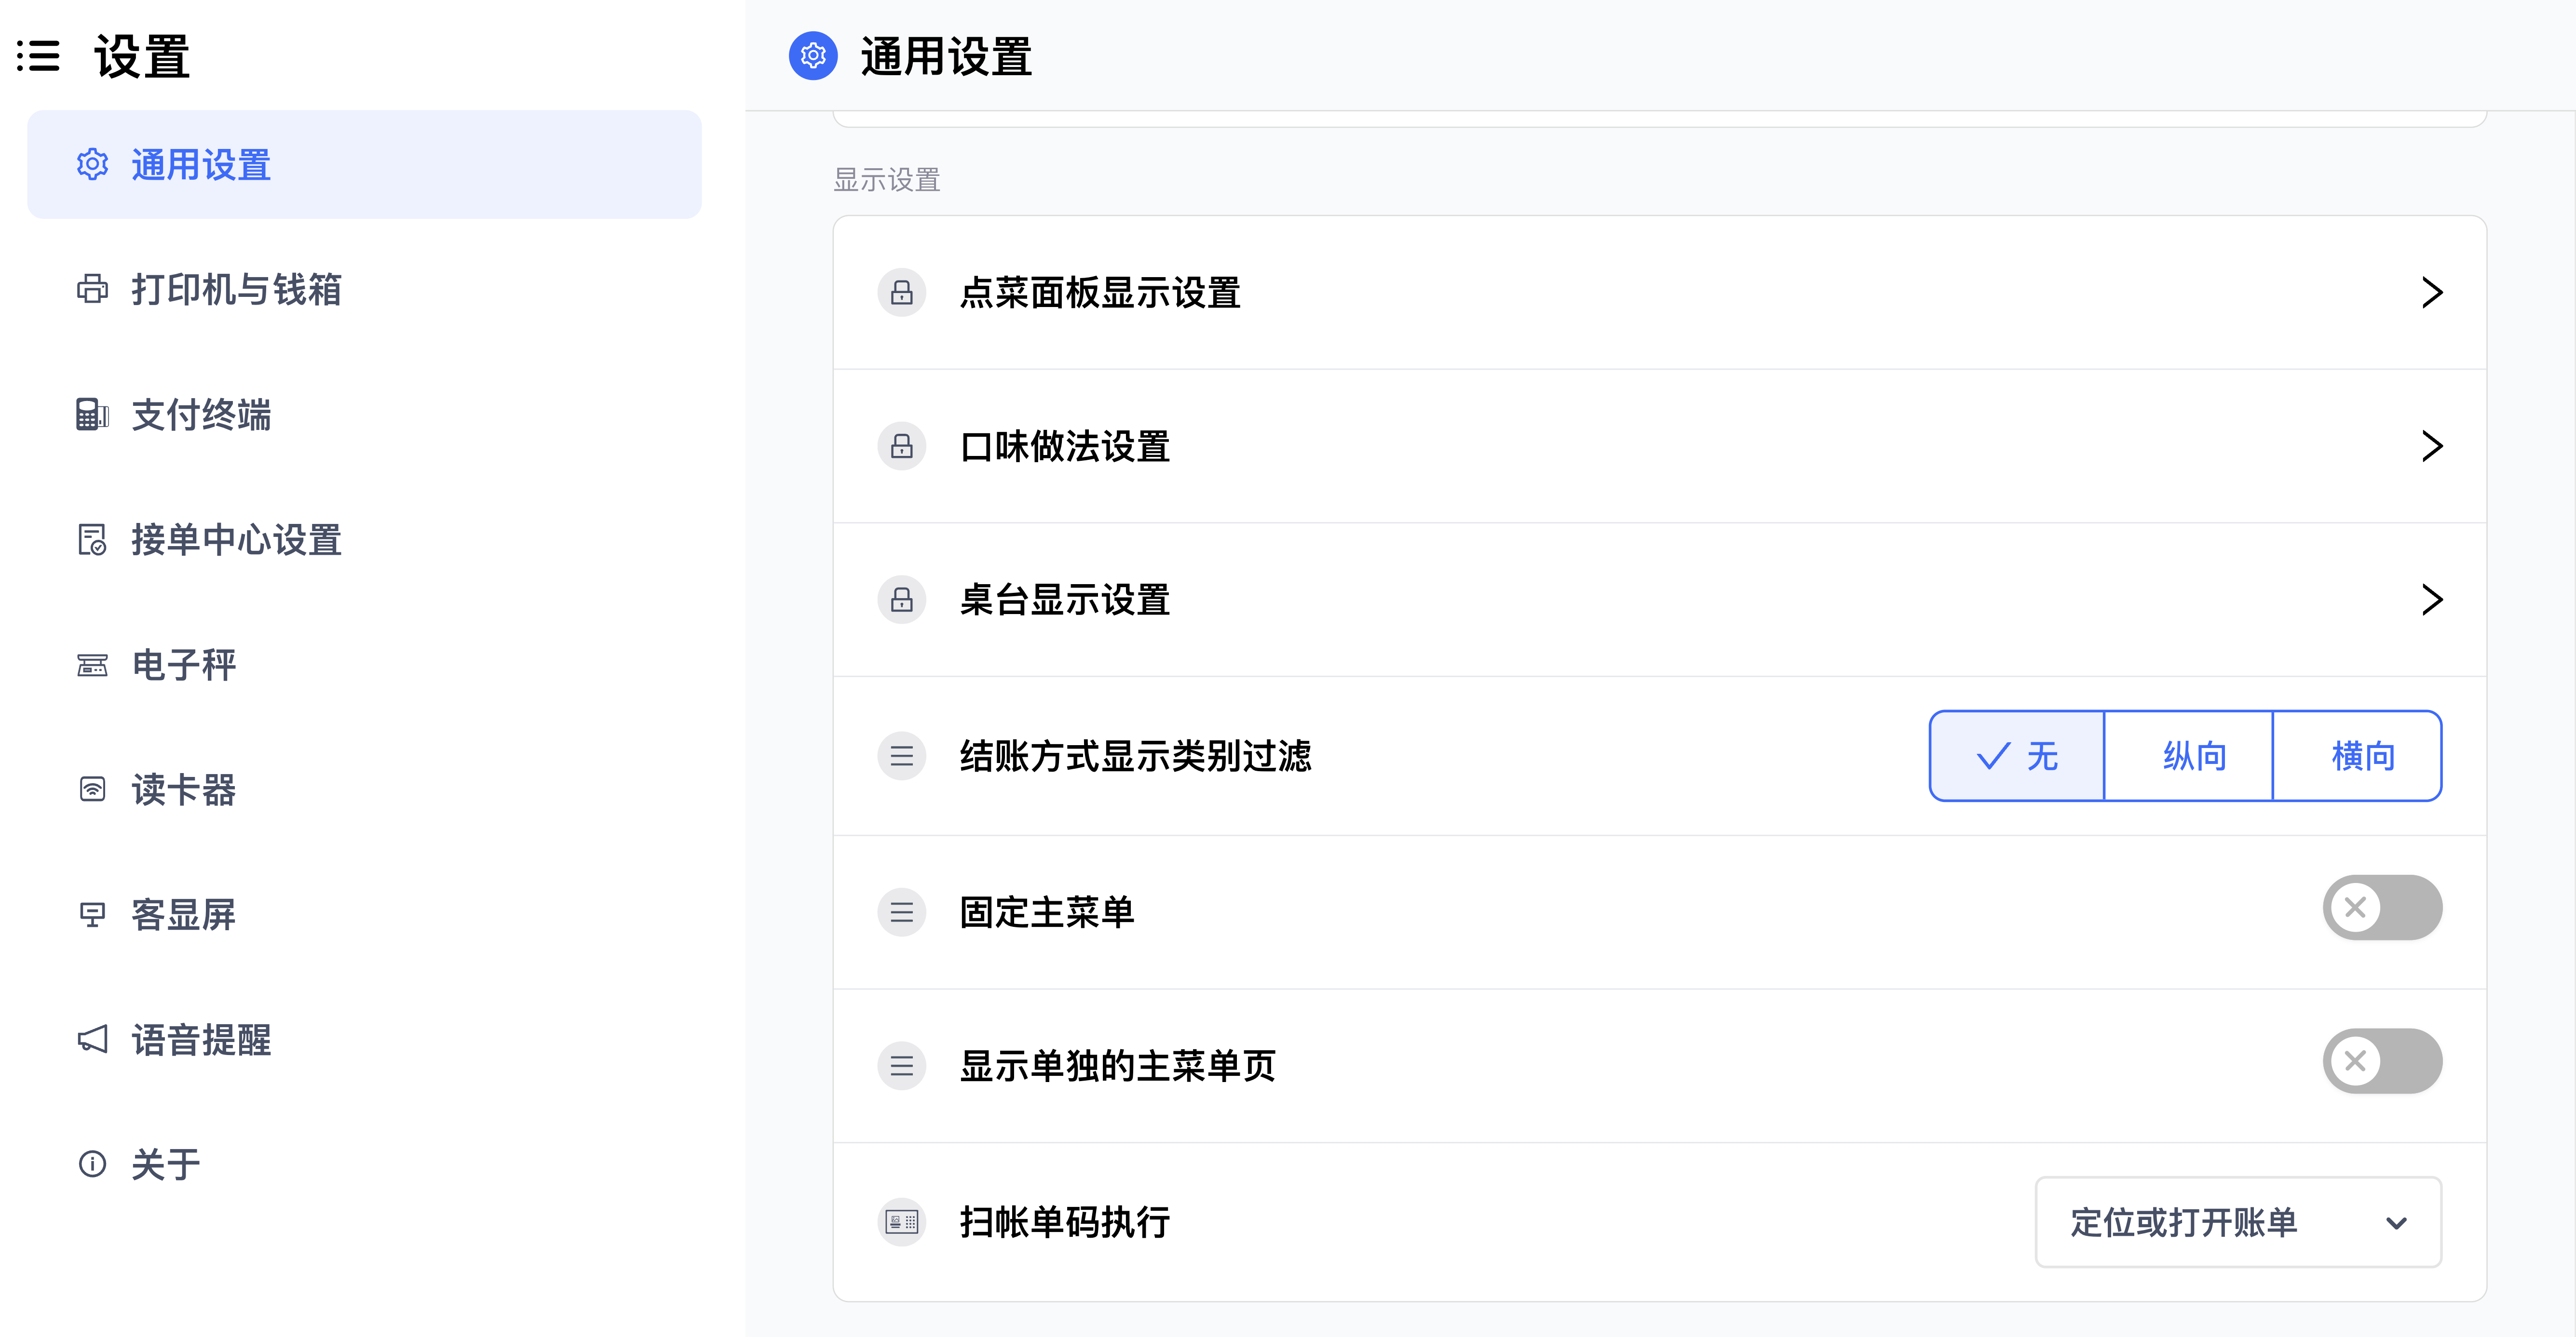
Task: Click the card reader icon for 读卡器
Action: (x=92, y=789)
